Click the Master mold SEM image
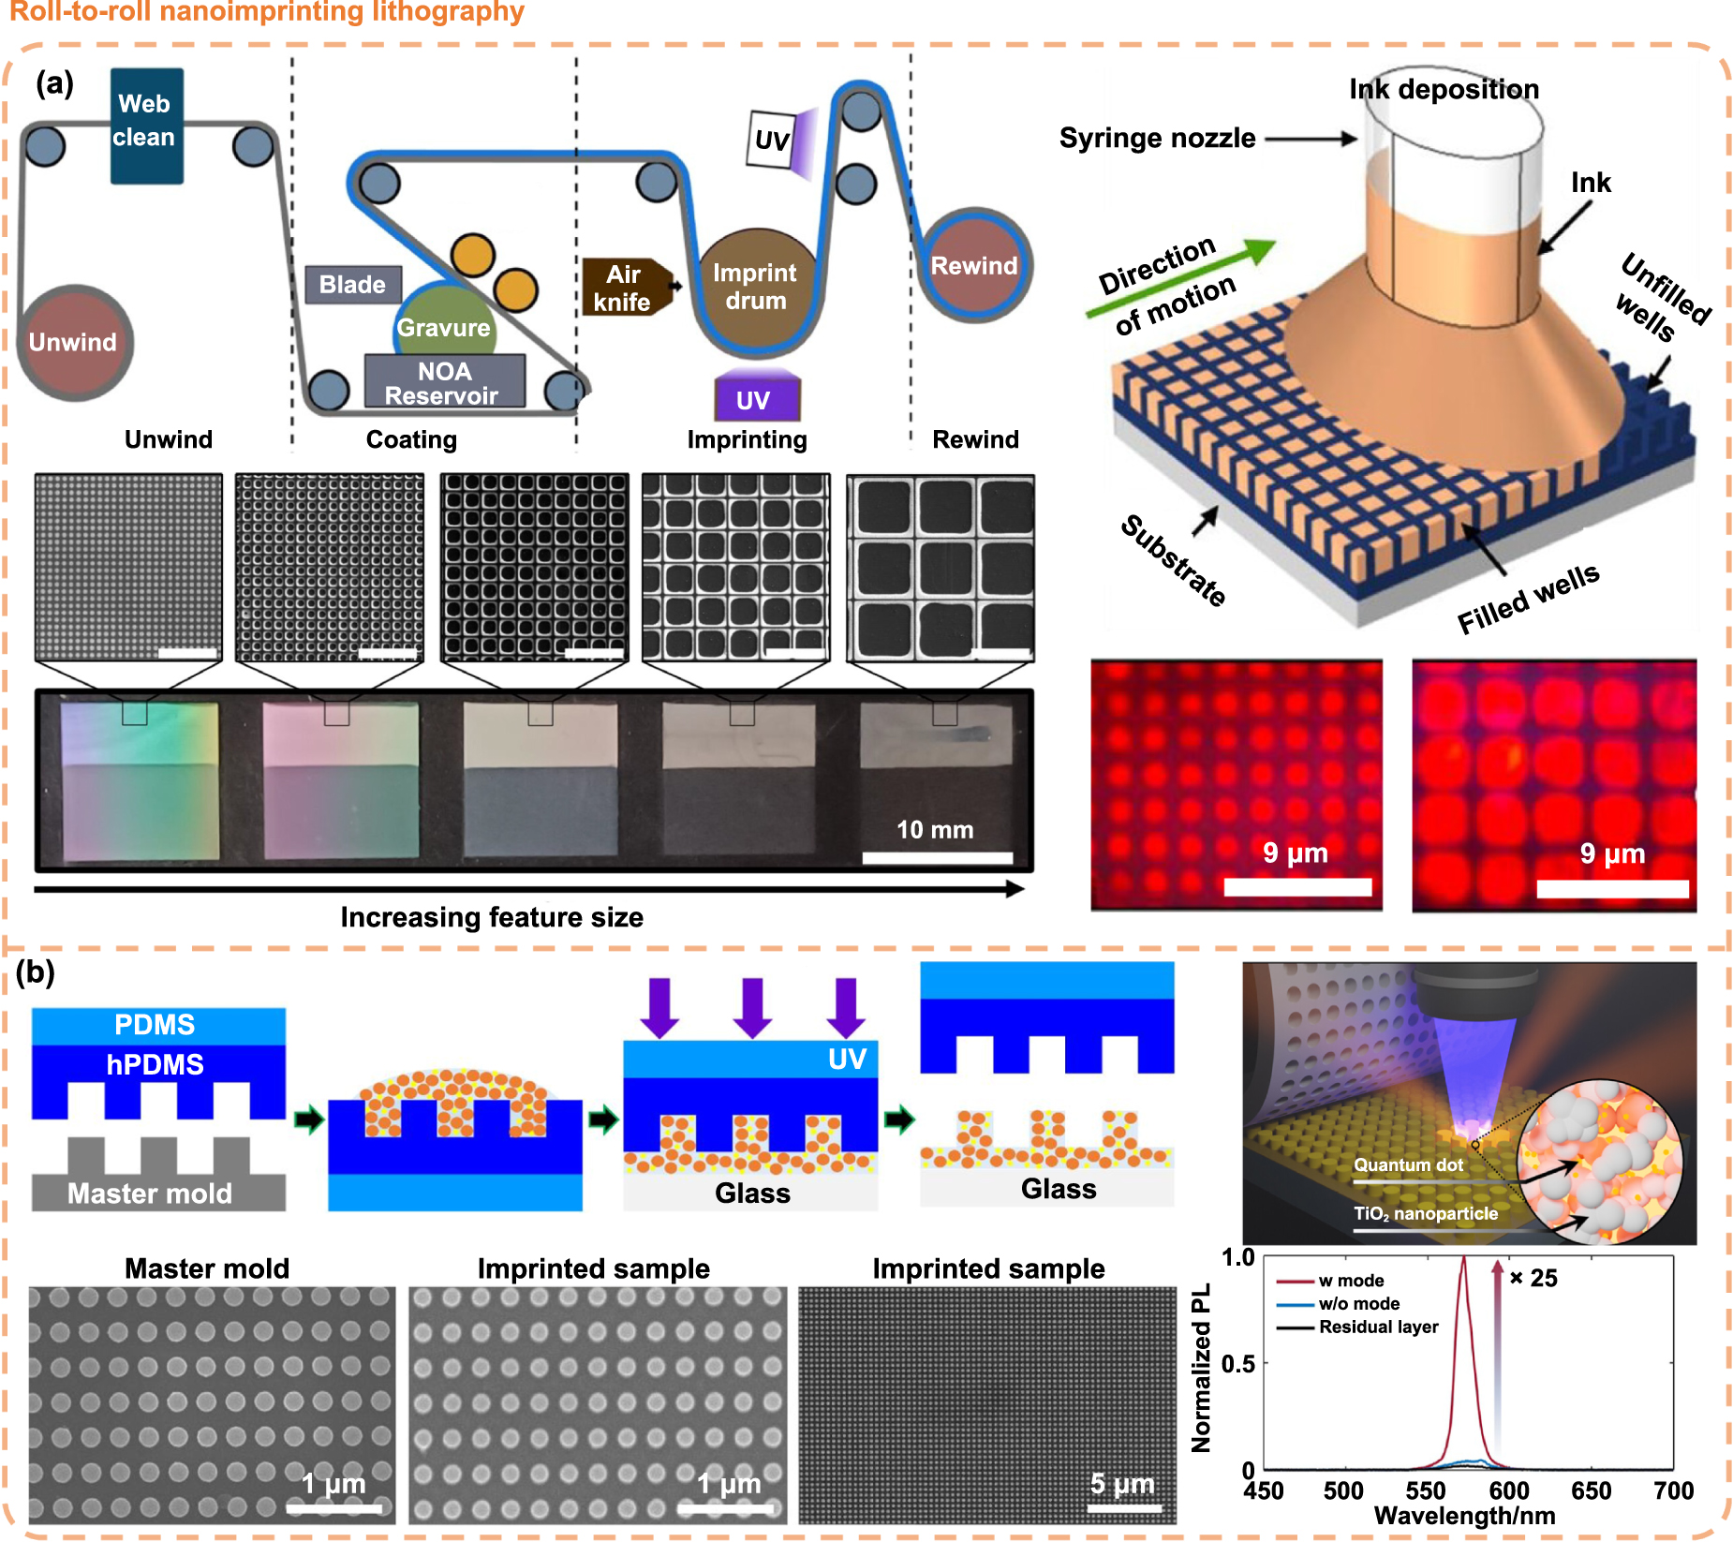This screenshot has height=1542, width=1733. coord(212,1405)
